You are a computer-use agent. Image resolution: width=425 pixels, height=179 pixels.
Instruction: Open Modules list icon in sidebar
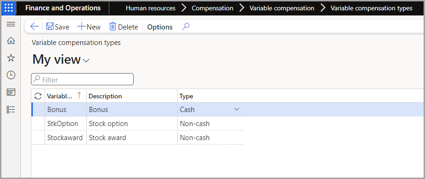pyautogui.click(x=11, y=109)
